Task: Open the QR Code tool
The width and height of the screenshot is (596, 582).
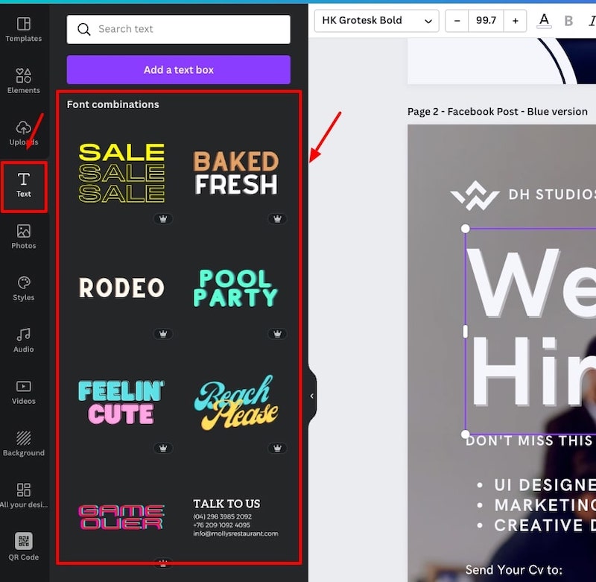Action: [x=24, y=547]
